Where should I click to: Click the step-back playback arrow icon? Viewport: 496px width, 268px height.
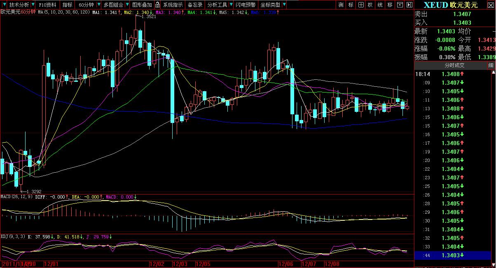(x=400, y=5)
